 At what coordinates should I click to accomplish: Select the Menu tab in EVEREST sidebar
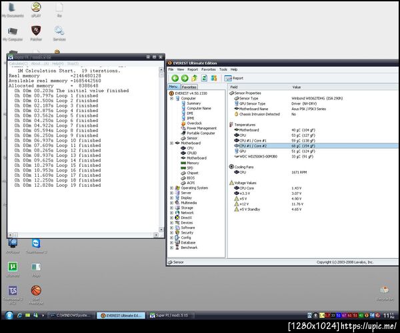tap(173, 87)
